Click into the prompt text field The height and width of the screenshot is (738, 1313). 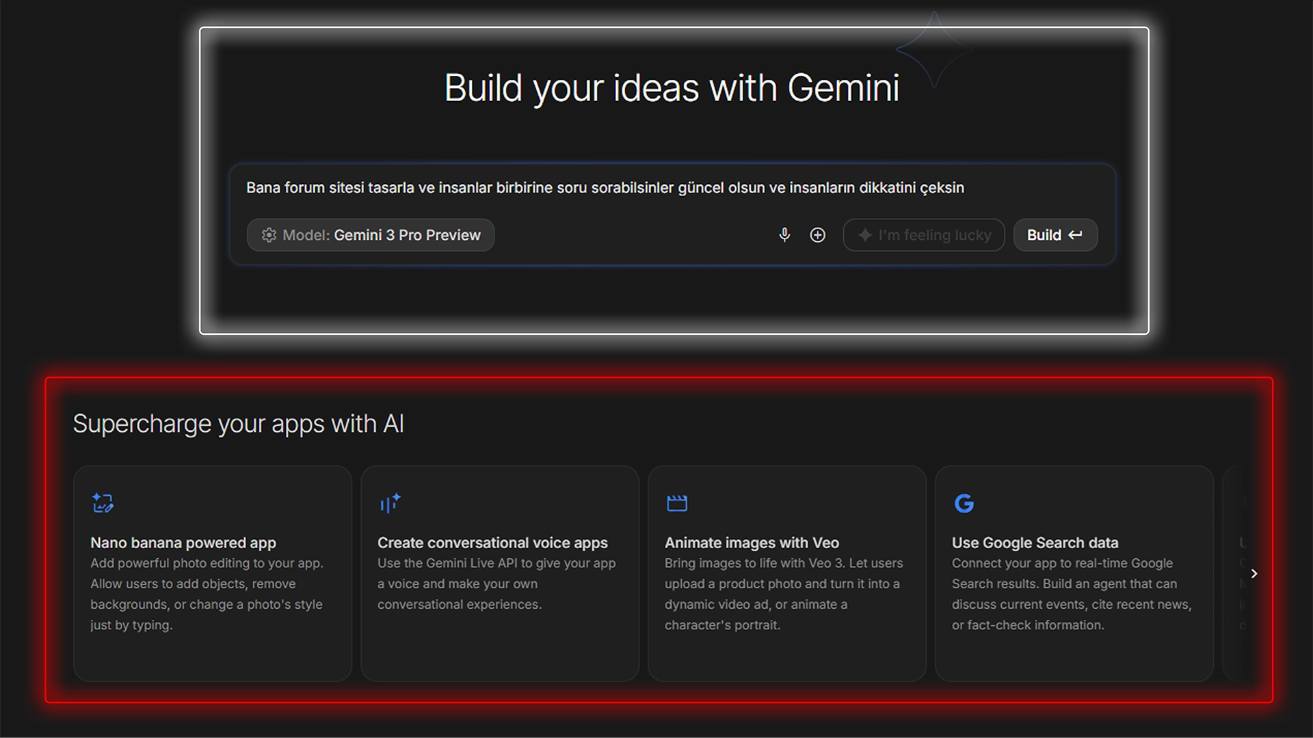pos(605,188)
